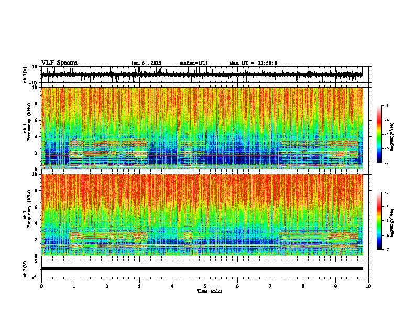This screenshot has width=415, height=321.
Task: Click time axis tick label "1"
Action: (x=74, y=286)
